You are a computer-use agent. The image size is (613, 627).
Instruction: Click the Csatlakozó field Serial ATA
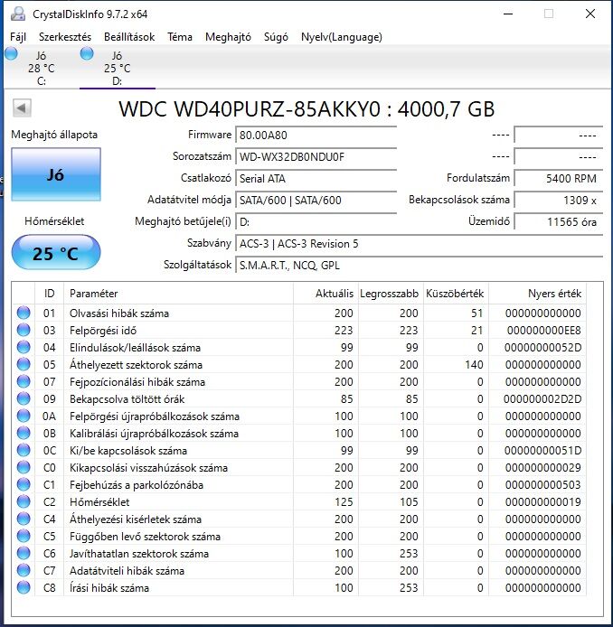click(x=316, y=178)
